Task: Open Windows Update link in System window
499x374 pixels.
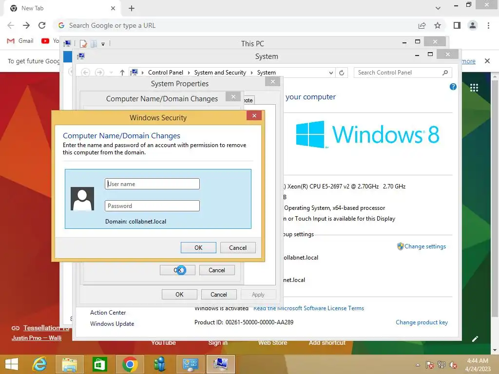Action: (x=112, y=324)
